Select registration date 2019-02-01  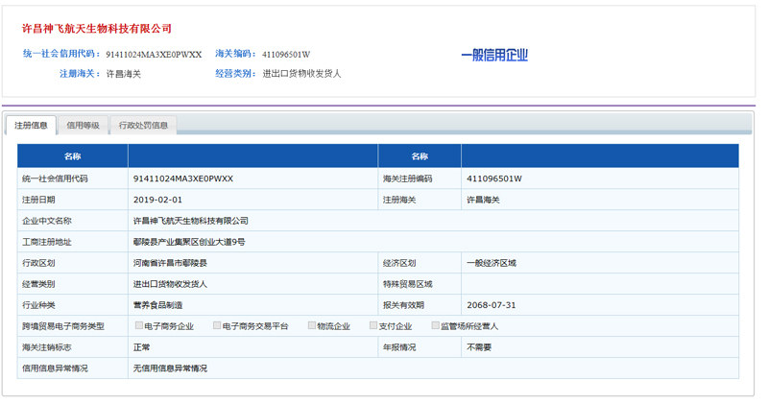click(x=157, y=200)
